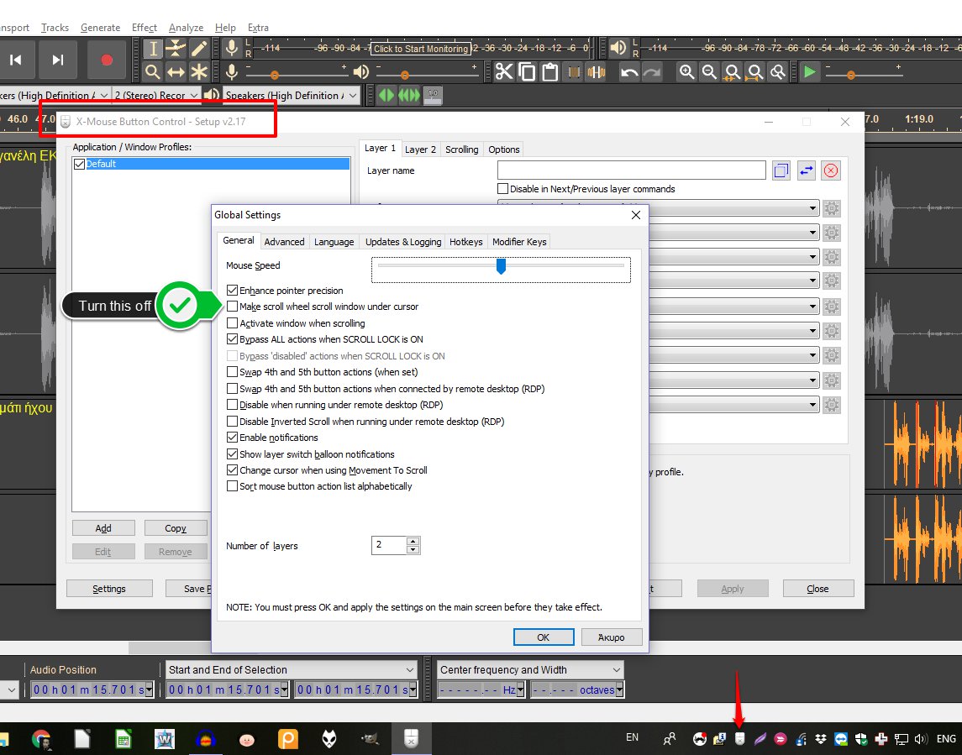
Task: Click the volume speaker icon in system tray
Action: (x=920, y=738)
